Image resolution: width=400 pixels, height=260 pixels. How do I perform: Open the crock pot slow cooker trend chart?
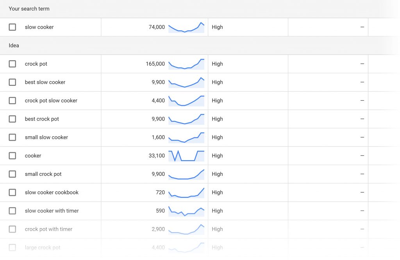tap(186, 101)
